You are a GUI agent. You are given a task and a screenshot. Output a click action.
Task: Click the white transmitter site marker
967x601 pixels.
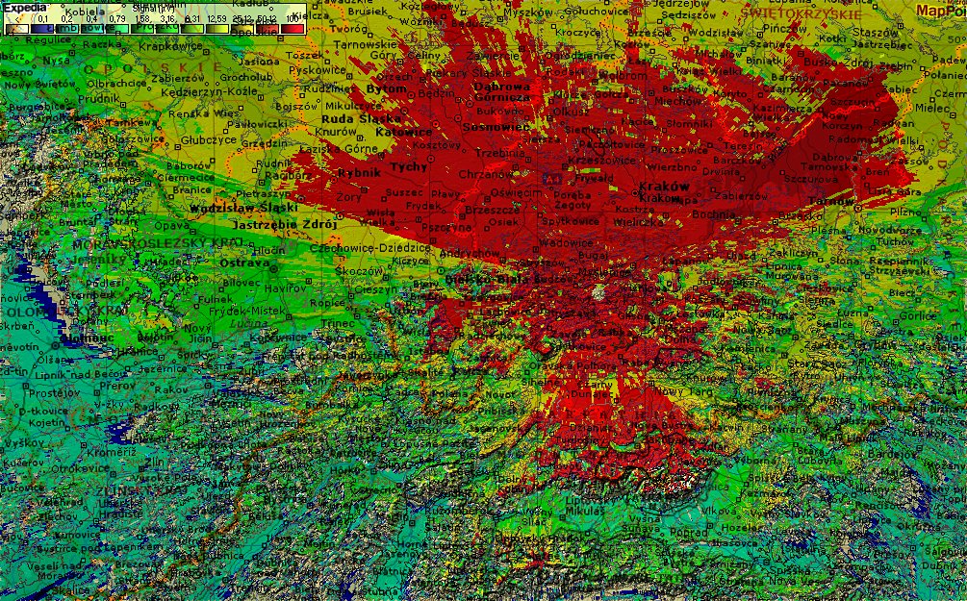click(598, 291)
